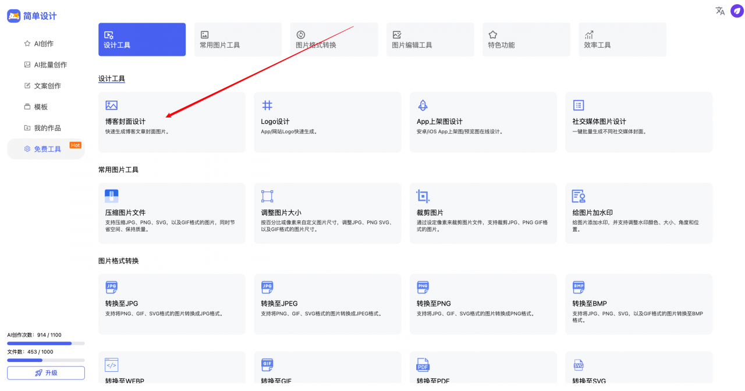Open the 压缩图片文件 tool card
Viewport: 745px width, 391px height.
172,213
